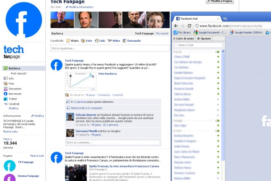This screenshot has height=181, width=271.
Task: Click the Stato share icon
Action: pyautogui.click(x=68, y=41)
